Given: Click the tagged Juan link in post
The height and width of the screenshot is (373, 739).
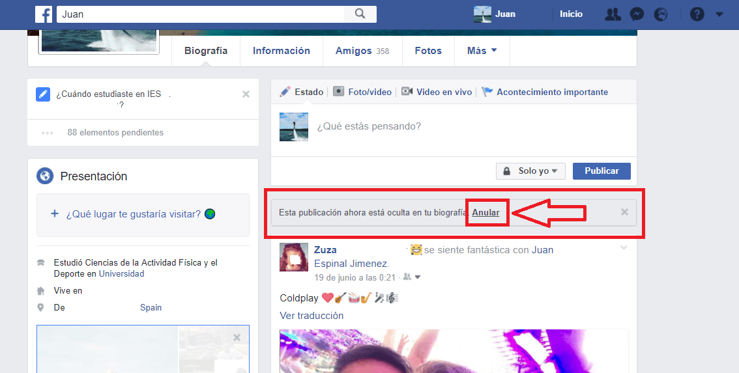Looking at the screenshot, I should tap(542, 250).
